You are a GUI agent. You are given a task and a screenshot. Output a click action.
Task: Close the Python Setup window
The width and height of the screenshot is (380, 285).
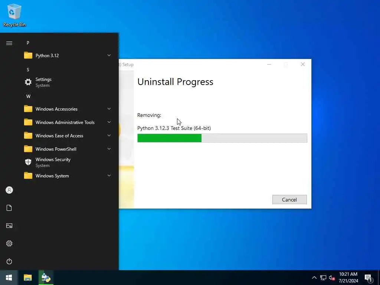(303, 64)
